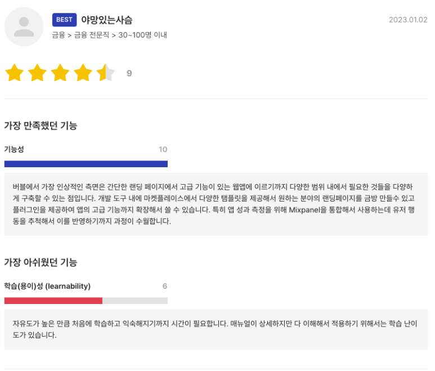Click the 가장 만족했던 기능 heading
The height and width of the screenshot is (371, 435).
(41, 126)
